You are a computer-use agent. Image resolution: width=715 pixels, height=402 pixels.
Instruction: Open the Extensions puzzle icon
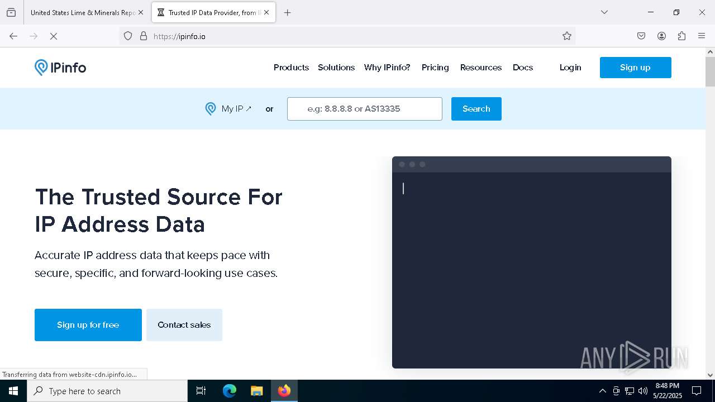coord(681,36)
